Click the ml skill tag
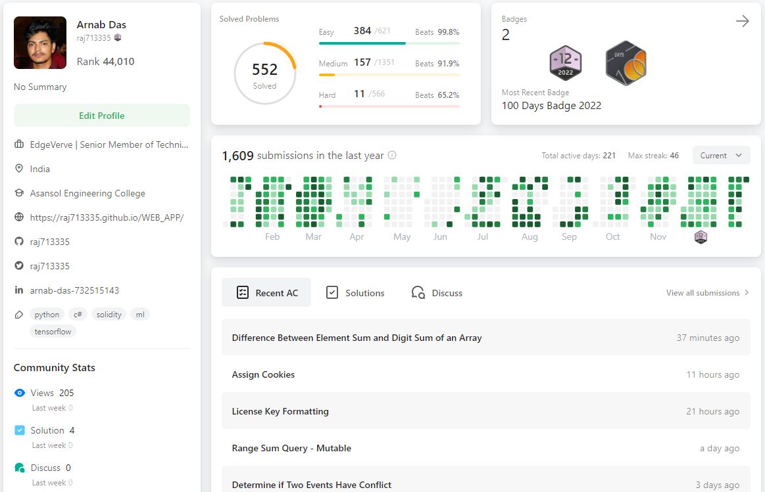 pyautogui.click(x=140, y=315)
